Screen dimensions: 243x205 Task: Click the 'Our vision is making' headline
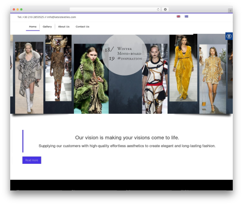(x=127, y=138)
